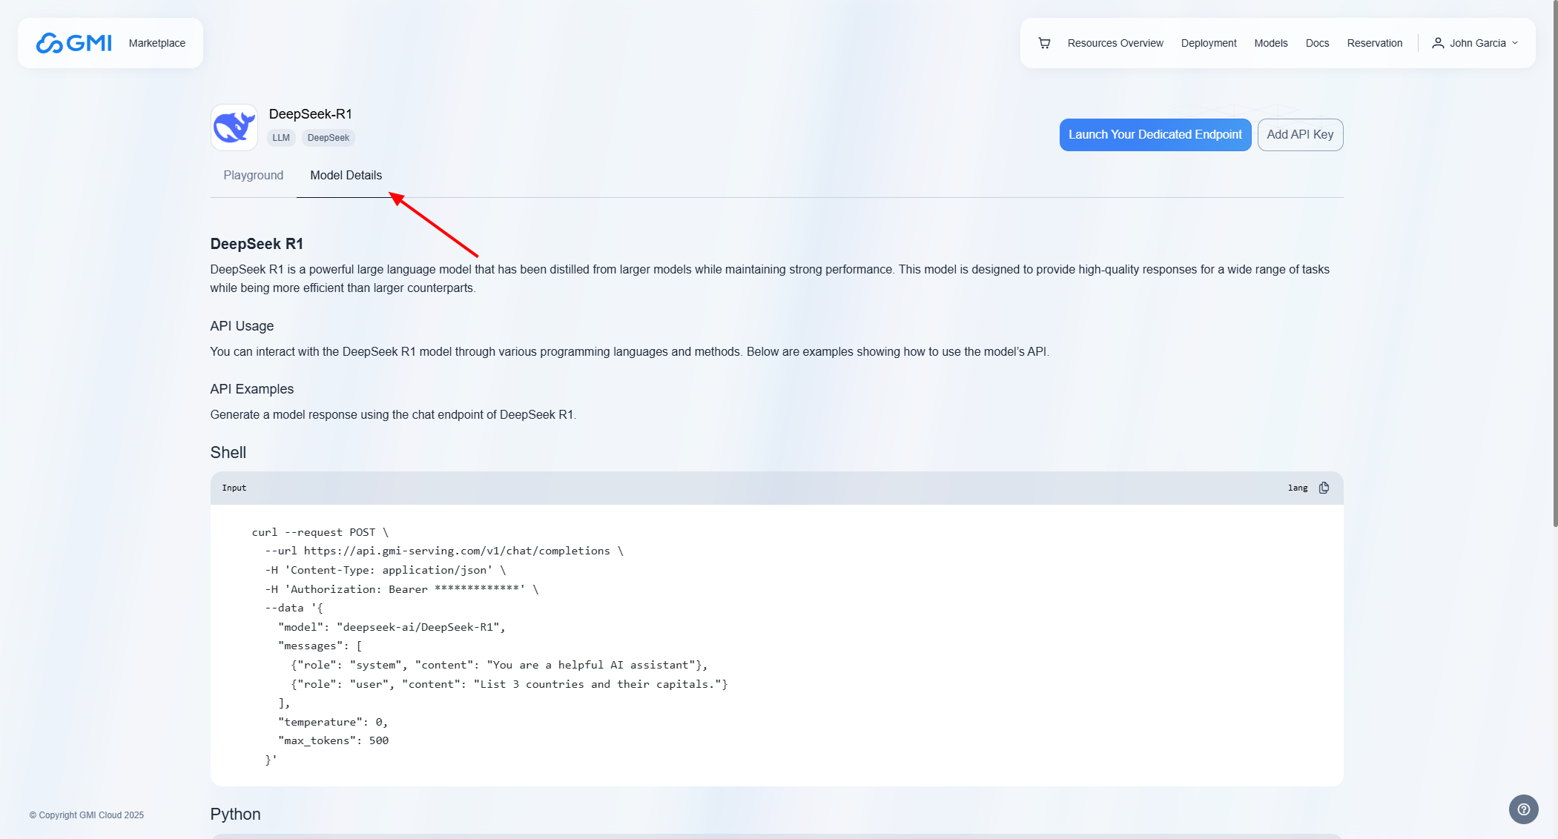Open the Marketplace link
The image size is (1558, 839).
(x=157, y=43)
